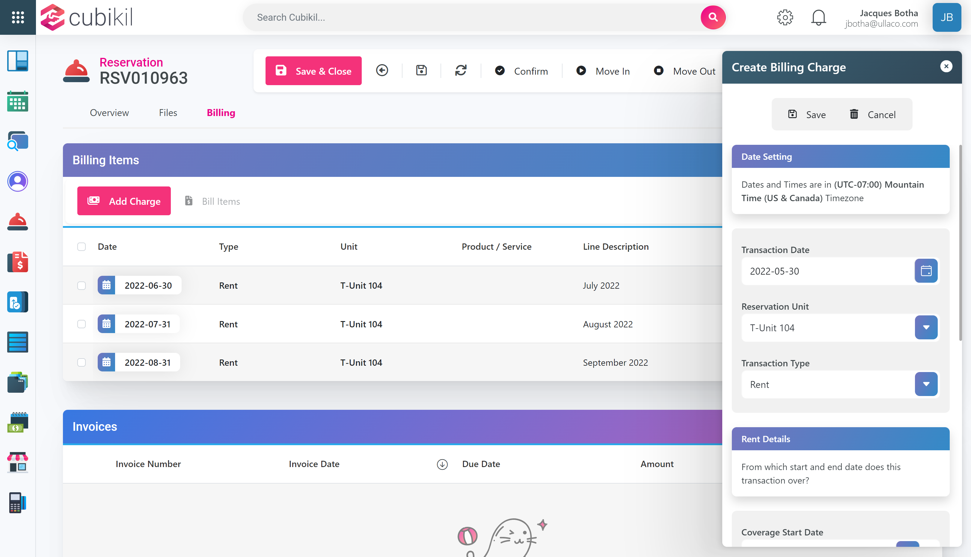Check the 2022-06-30 rent row checkbox

82,286
